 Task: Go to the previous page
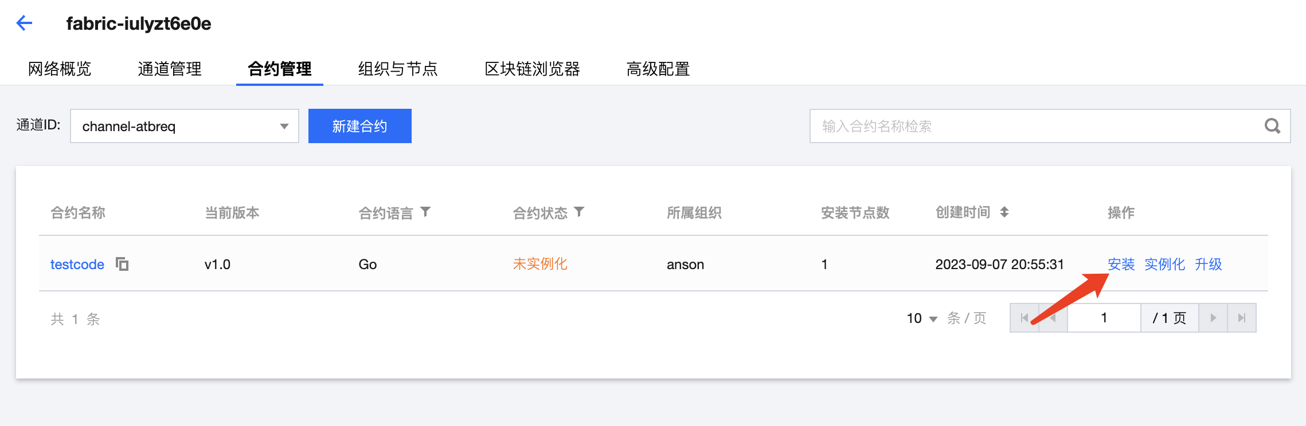coord(1053,318)
